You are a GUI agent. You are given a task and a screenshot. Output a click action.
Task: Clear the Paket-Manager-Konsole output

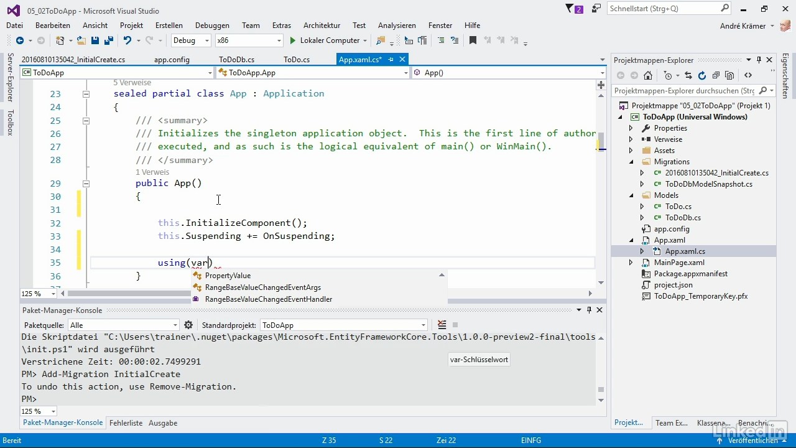[x=442, y=325]
